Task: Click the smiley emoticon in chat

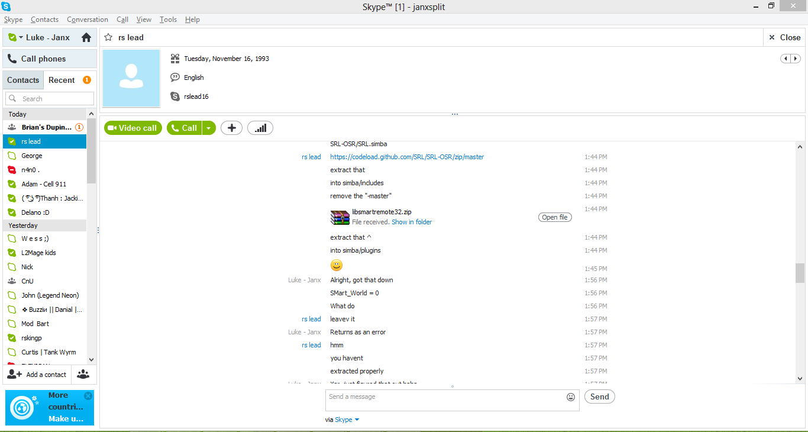Action: coord(337,265)
